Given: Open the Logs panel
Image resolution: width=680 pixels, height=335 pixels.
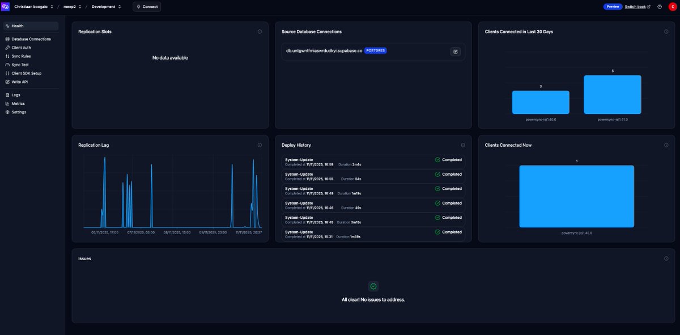Looking at the screenshot, I should pyautogui.click(x=15, y=95).
